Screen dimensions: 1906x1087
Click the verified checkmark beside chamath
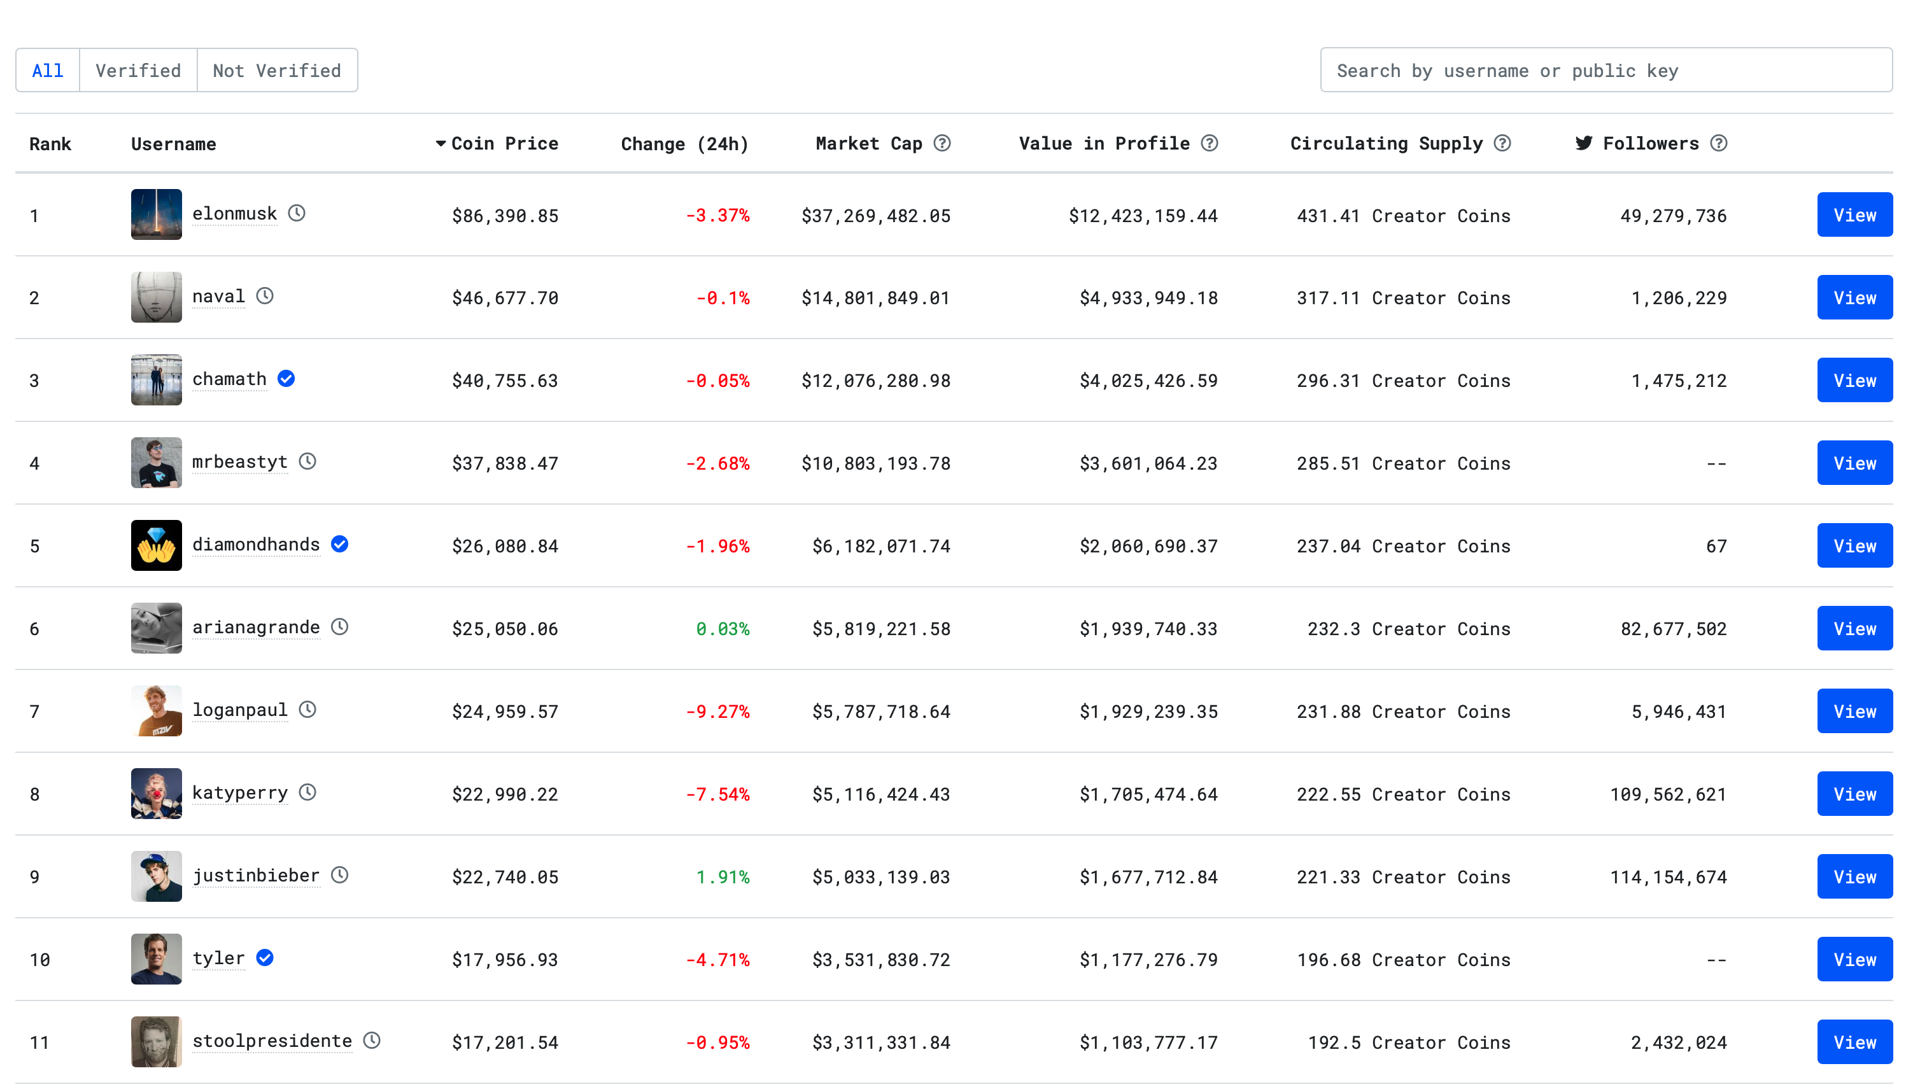286,379
